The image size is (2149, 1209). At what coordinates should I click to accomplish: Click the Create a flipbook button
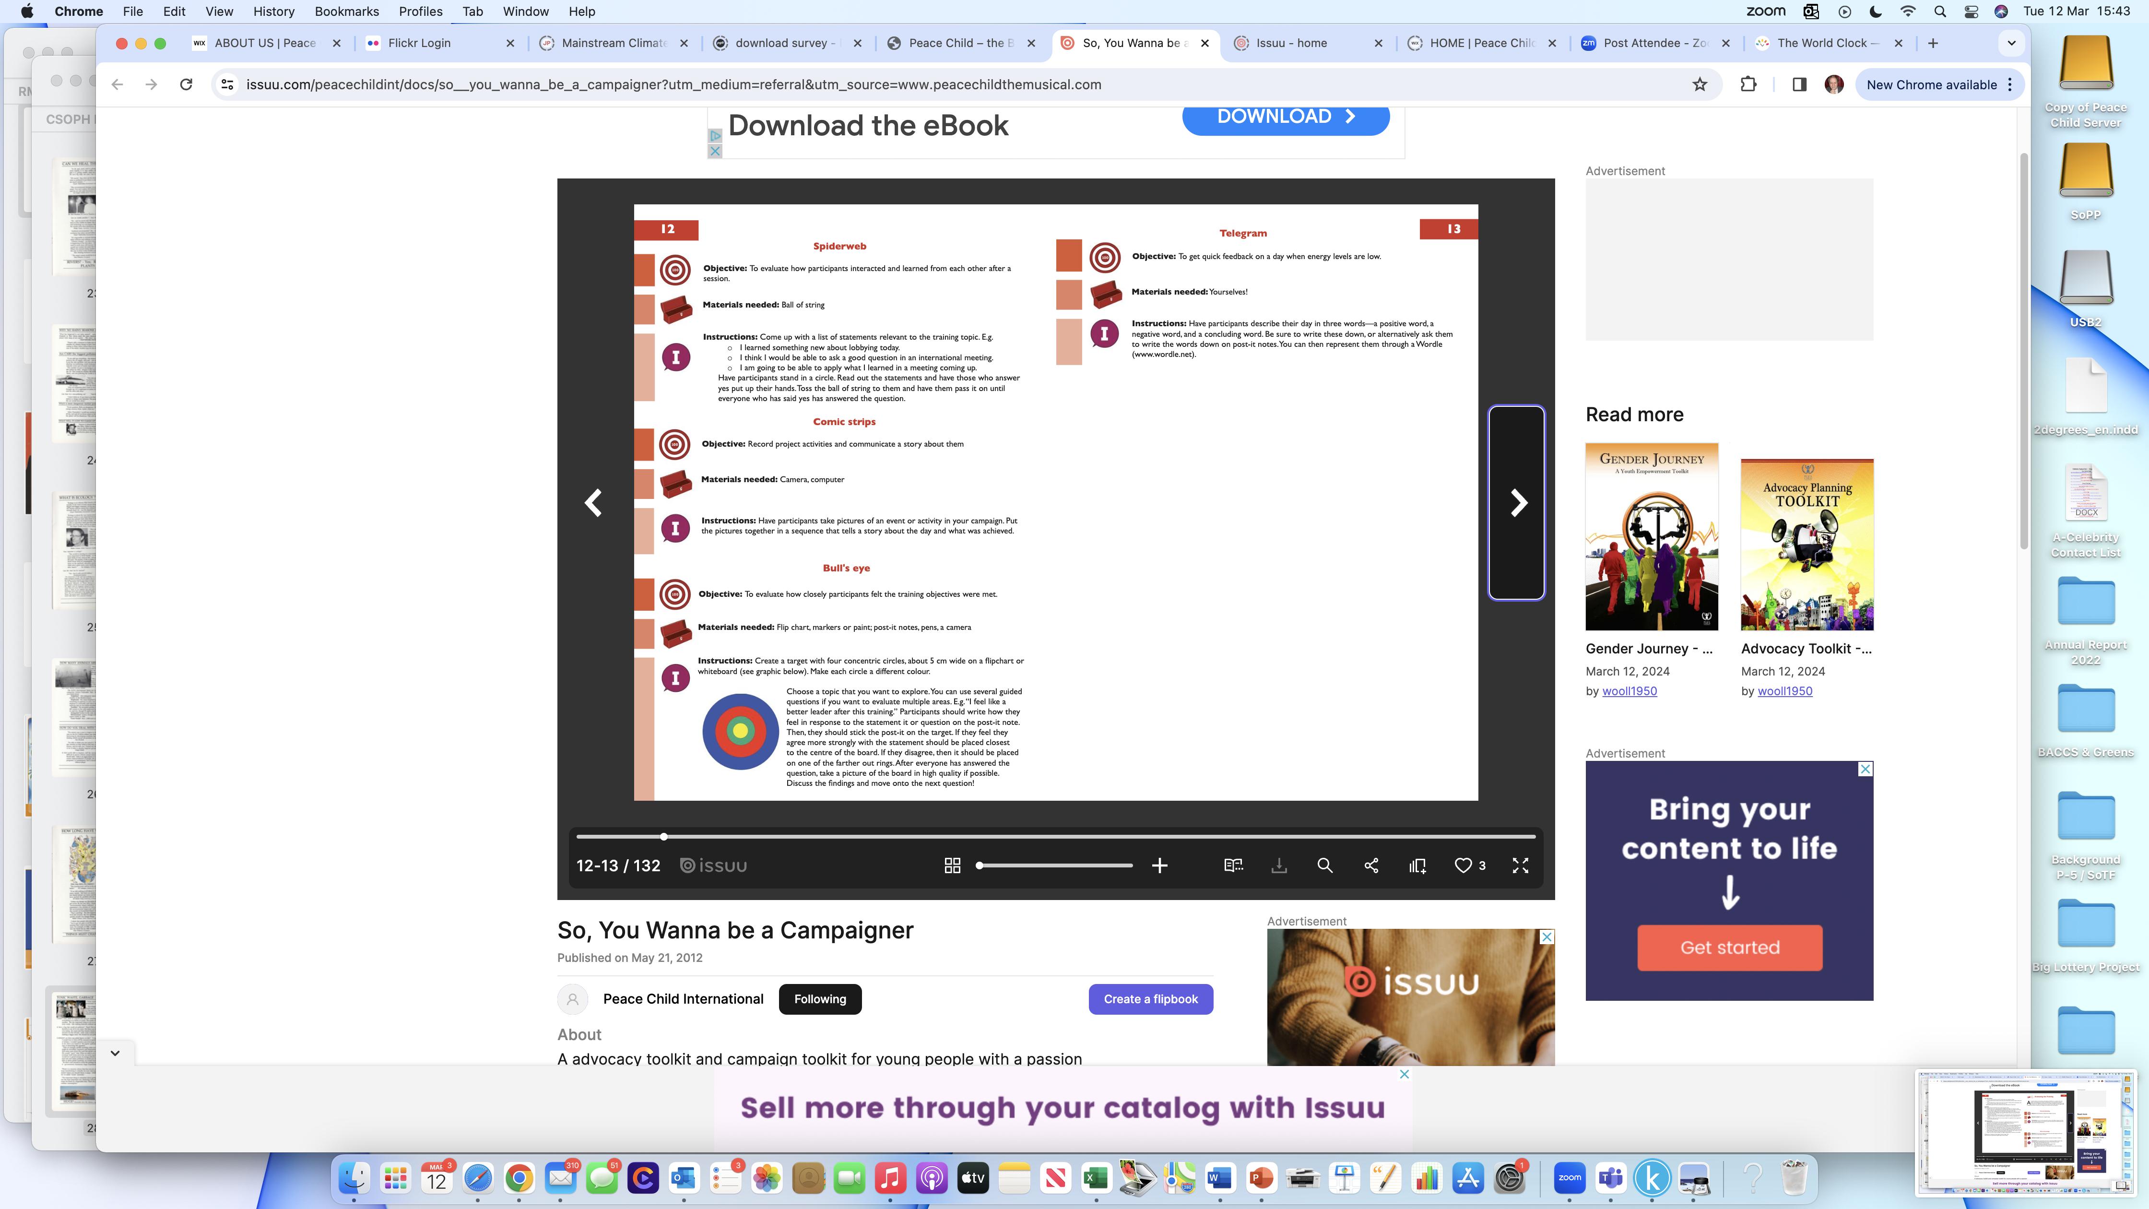point(1150,999)
